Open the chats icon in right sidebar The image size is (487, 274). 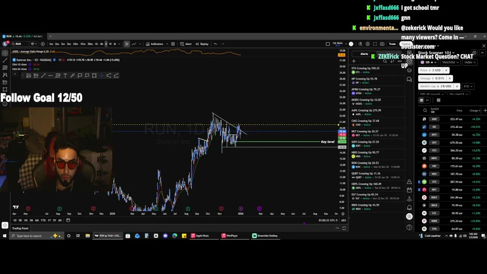pos(409,79)
